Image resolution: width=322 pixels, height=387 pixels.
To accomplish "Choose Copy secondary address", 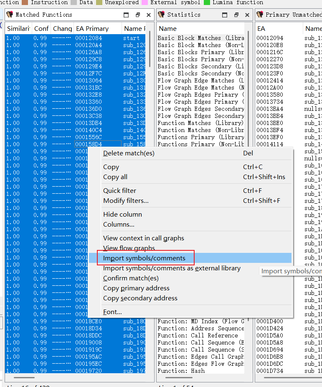I will [x=190, y=298].
